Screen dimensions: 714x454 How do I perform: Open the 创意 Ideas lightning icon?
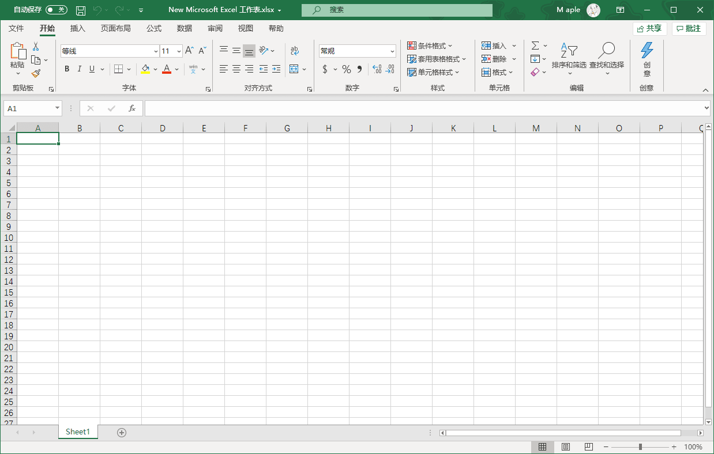pyautogui.click(x=647, y=59)
